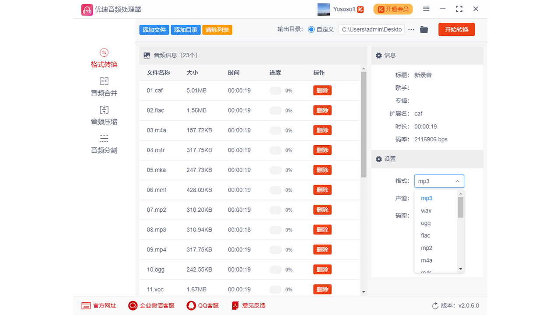Open the 音频分割 tool
This screenshot has height=315, width=560.
tap(104, 143)
